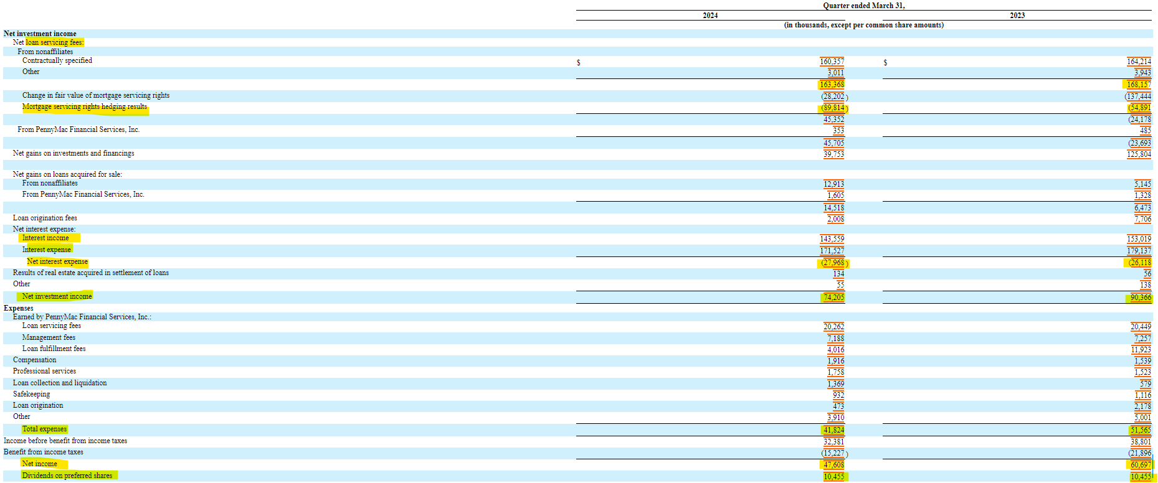Click the 'in thousands, except per common share amounts' note

[x=863, y=26]
